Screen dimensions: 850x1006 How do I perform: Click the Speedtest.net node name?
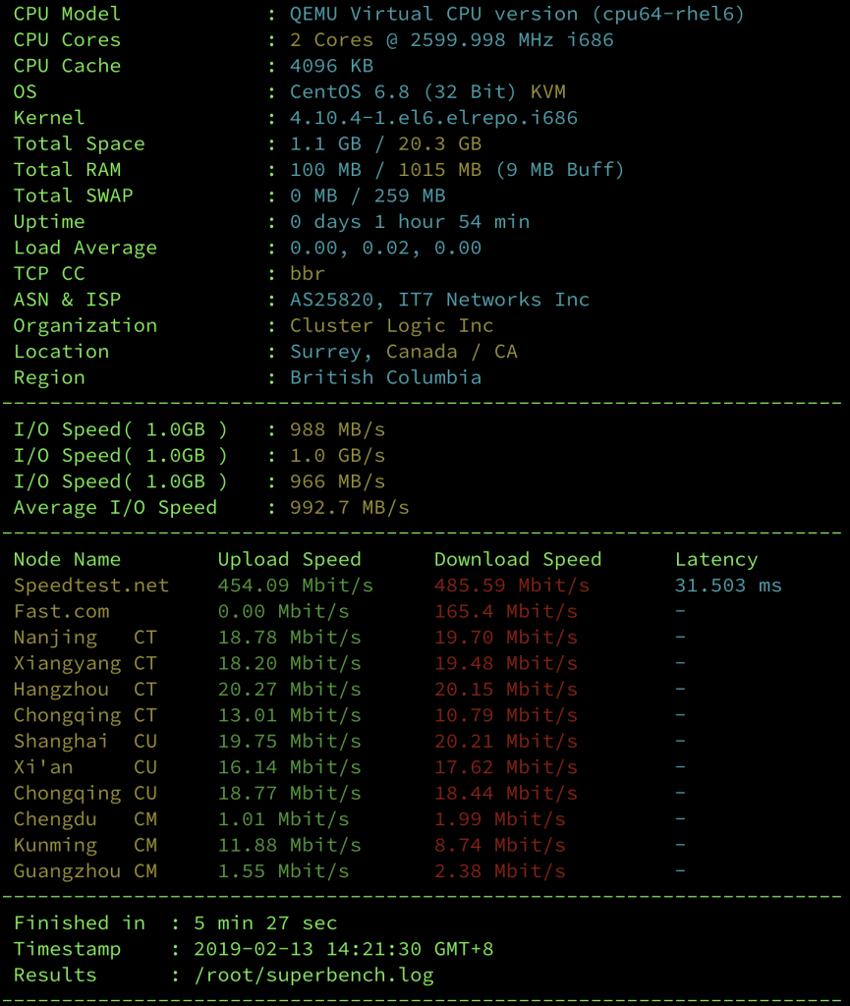pos(91,586)
